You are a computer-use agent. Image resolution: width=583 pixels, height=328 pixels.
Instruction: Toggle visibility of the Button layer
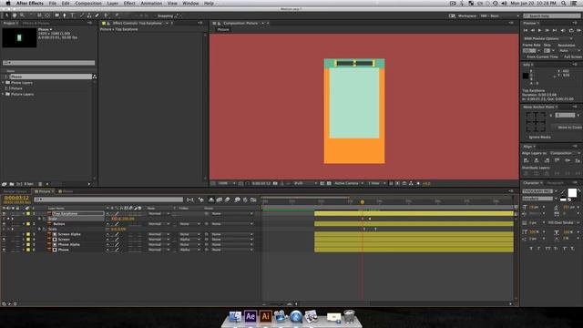tap(4, 224)
